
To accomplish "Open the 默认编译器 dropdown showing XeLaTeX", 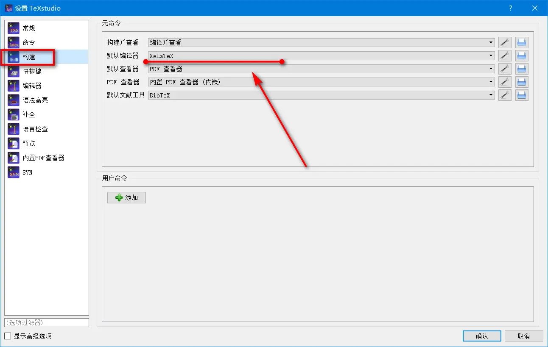I will (322, 56).
